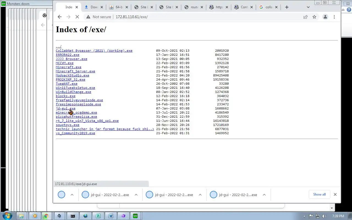Close the 64-bit tab
Image resolution: width=352 pixels, height=220 pixels.
pyautogui.click(x=127, y=7)
